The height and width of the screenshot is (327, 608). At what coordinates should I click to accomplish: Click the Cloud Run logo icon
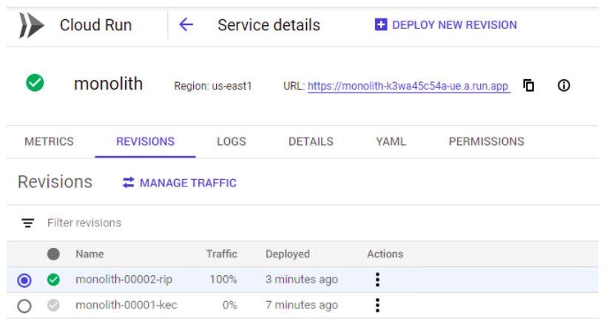(x=31, y=25)
